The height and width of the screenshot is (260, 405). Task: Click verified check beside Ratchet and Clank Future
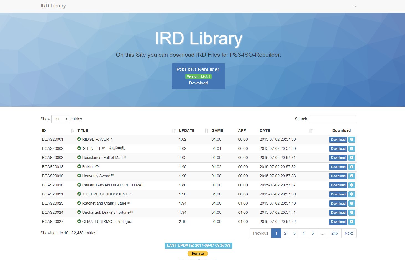[x=79, y=203]
